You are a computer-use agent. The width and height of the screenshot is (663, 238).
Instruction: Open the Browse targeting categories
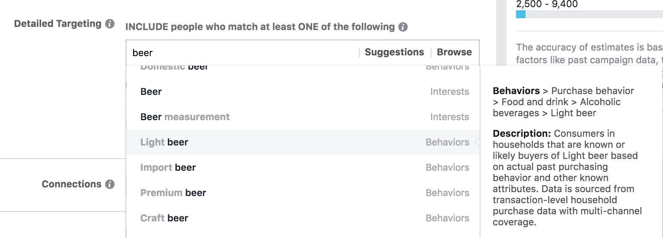(x=454, y=52)
